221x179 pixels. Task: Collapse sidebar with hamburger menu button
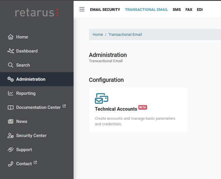pos(82,9)
